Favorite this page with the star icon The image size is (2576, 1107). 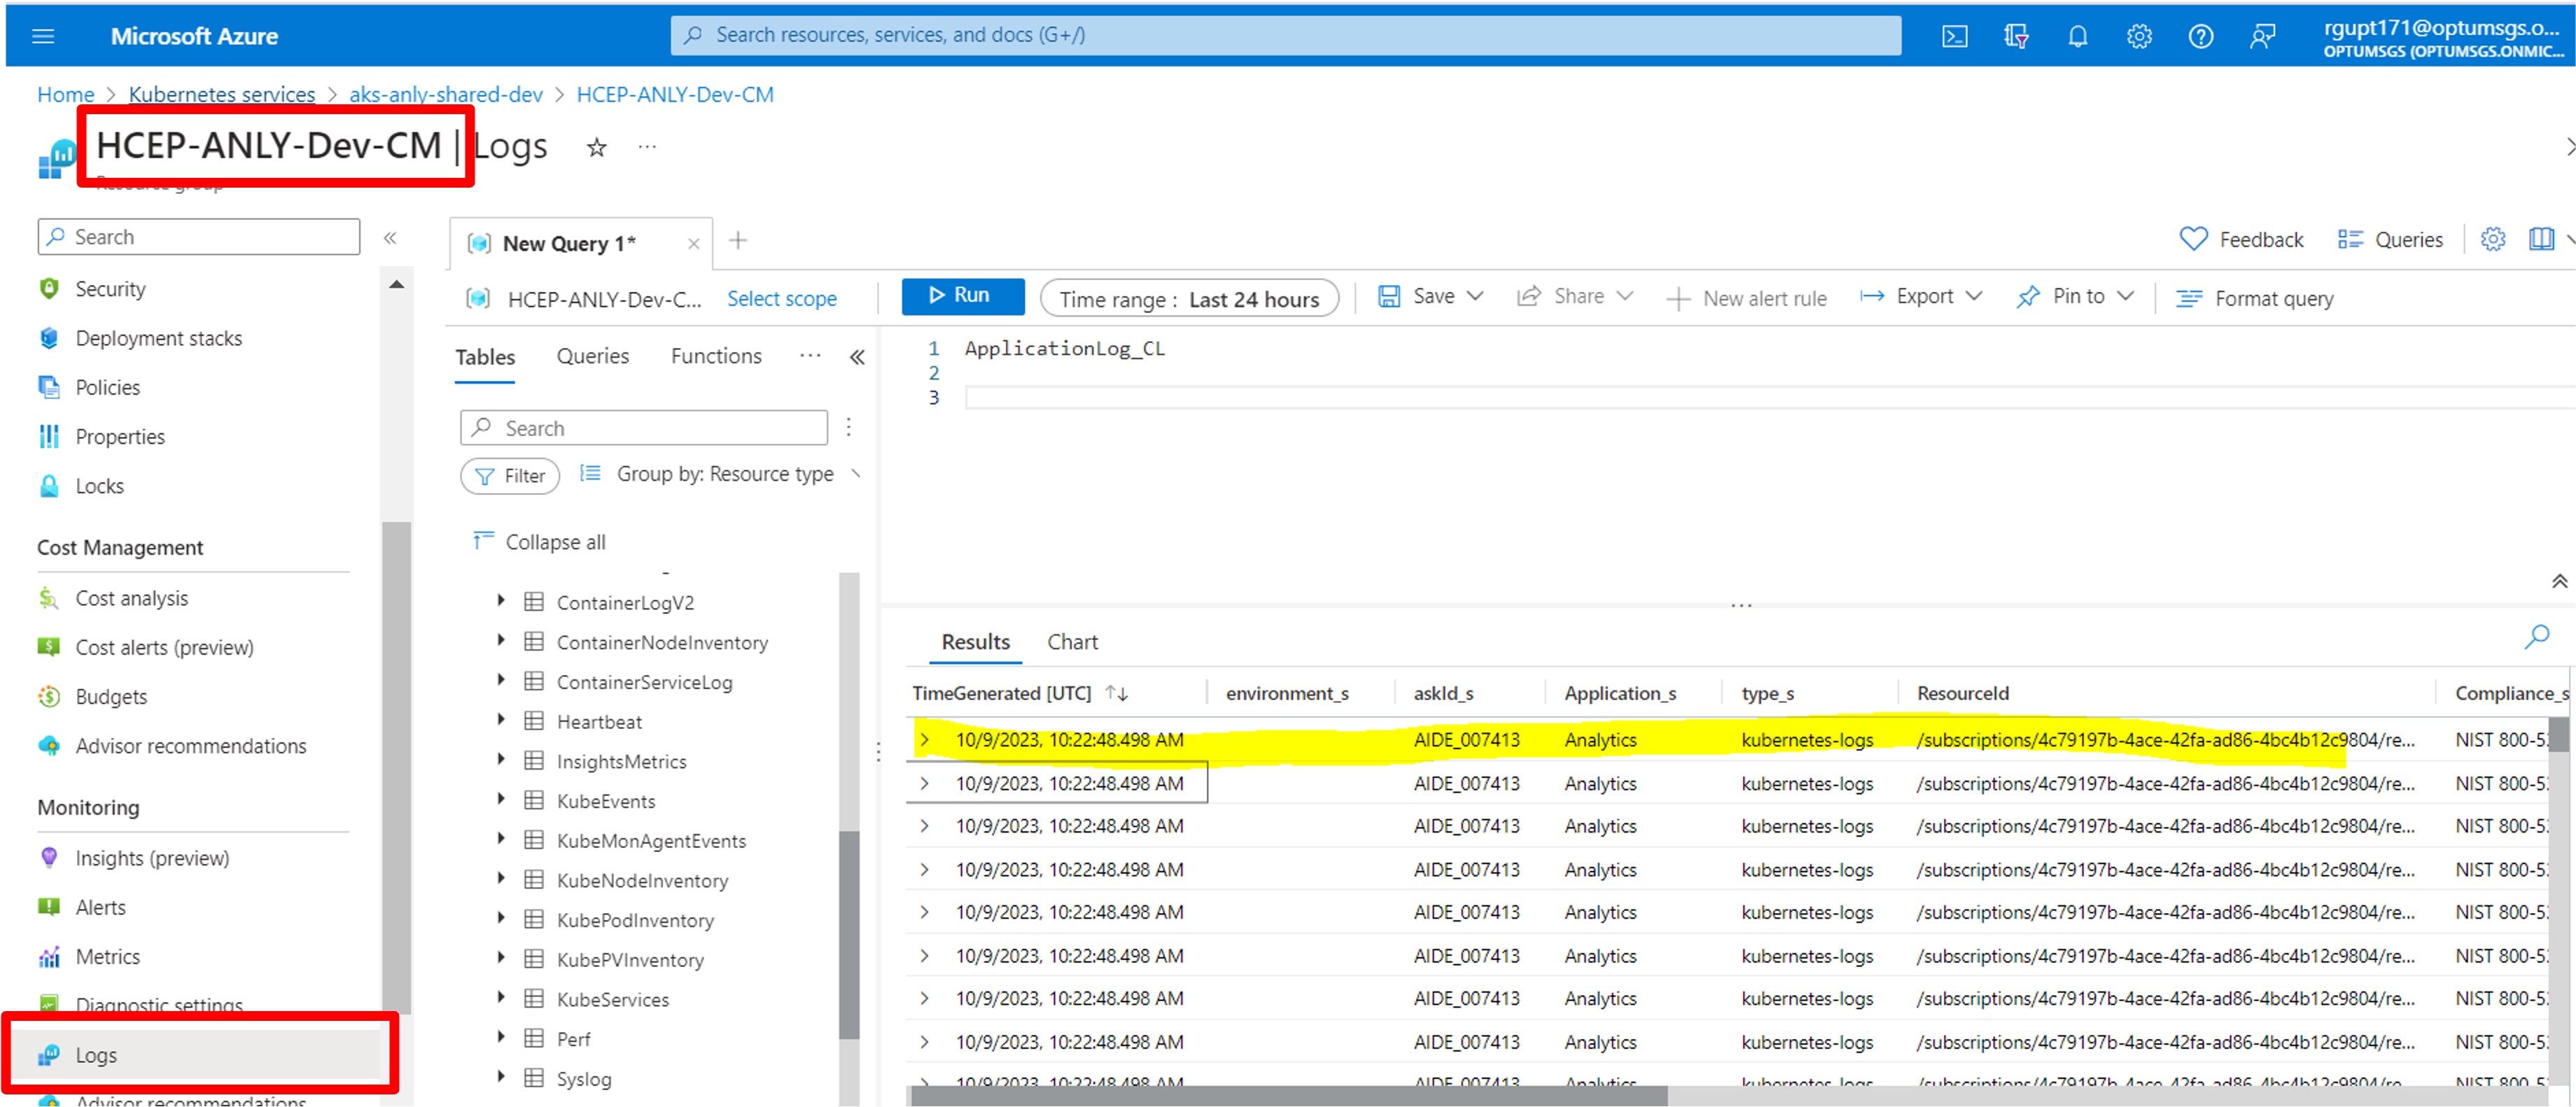click(x=596, y=148)
